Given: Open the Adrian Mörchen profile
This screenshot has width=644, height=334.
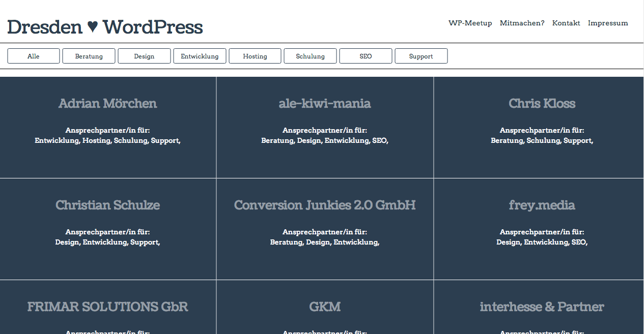Looking at the screenshot, I should click(107, 103).
